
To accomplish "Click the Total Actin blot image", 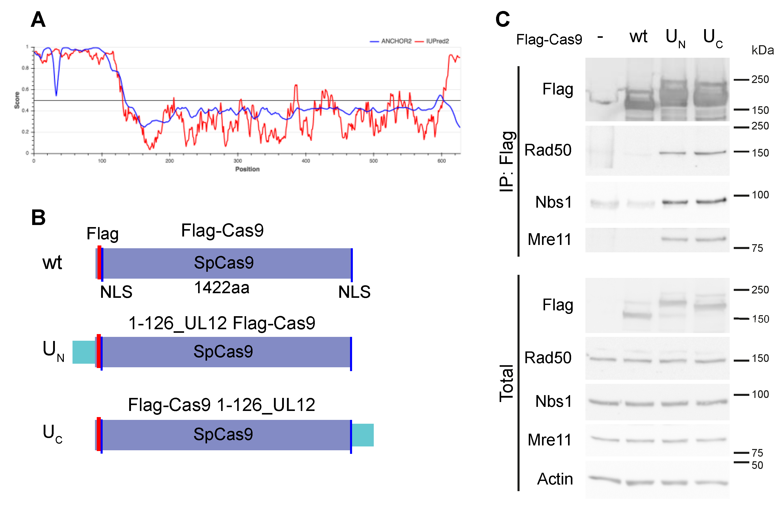I will pyautogui.click(x=657, y=479).
